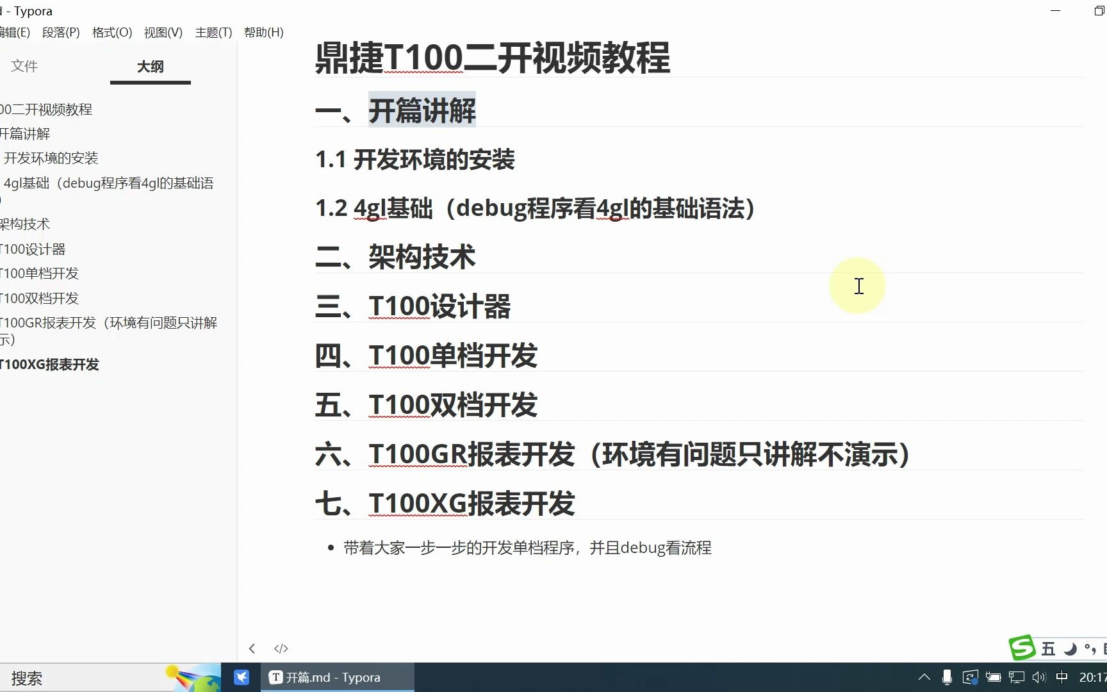1107x692 pixels.
Task: Select bold T100XG报表开发 outline entry
Action: [x=50, y=365]
